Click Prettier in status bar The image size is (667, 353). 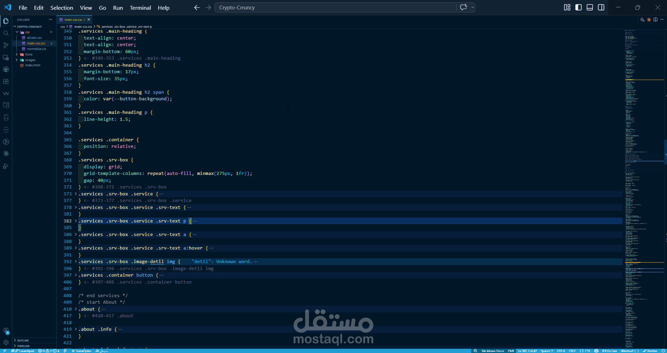point(650,351)
